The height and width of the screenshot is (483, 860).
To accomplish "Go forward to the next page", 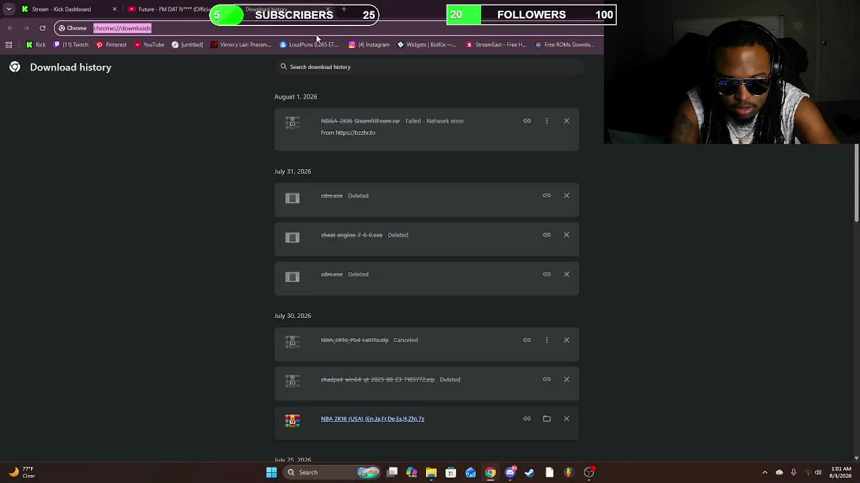I will click(x=26, y=28).
